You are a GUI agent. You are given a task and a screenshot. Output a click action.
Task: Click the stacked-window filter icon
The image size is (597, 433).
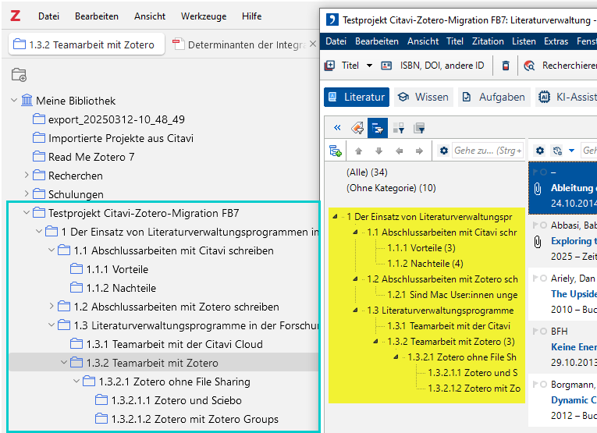click(x=419, y=128)
